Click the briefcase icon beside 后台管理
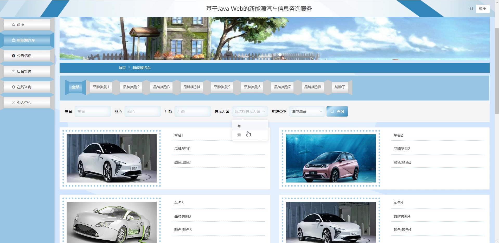 point(14,71)
